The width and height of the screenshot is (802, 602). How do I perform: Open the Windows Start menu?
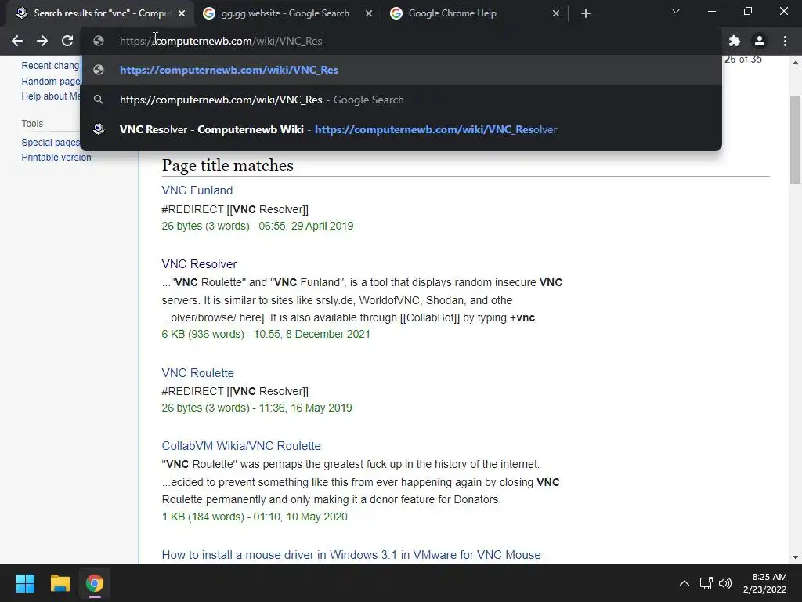coord(25,583)
